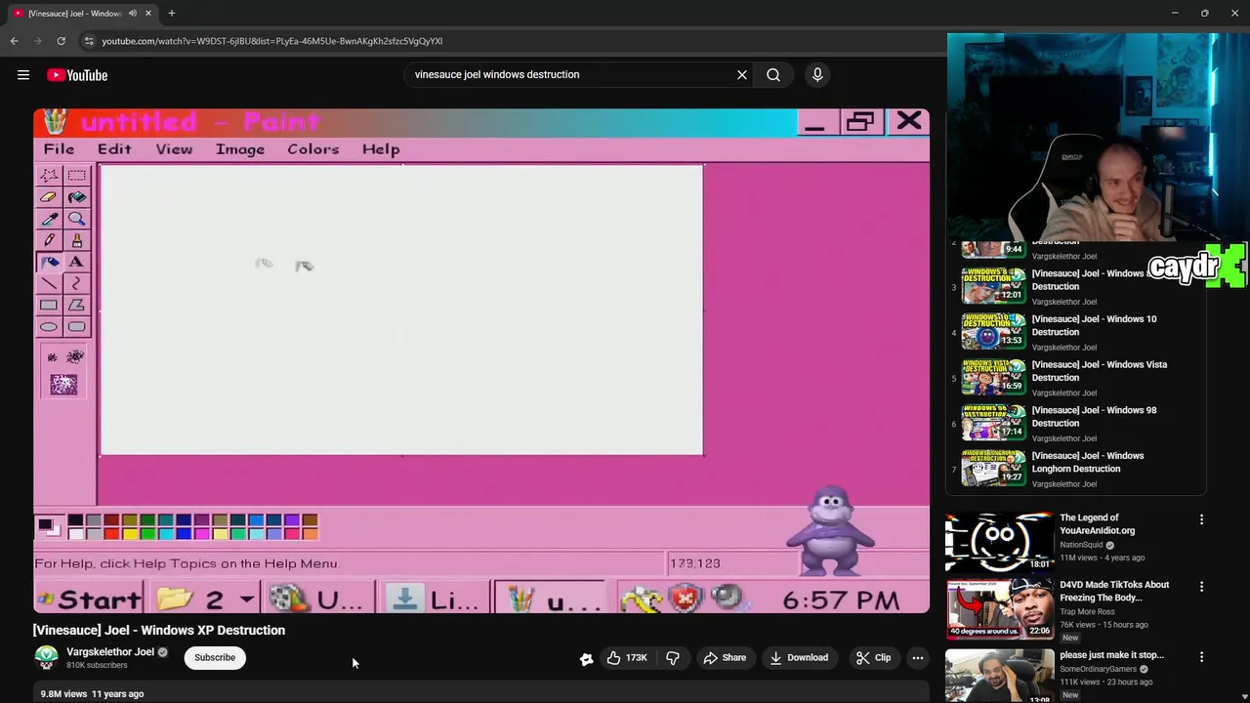
Task: Open Vargskelethor Joel channel avatar
Action: pyautogui.click(x=46, y=658)
